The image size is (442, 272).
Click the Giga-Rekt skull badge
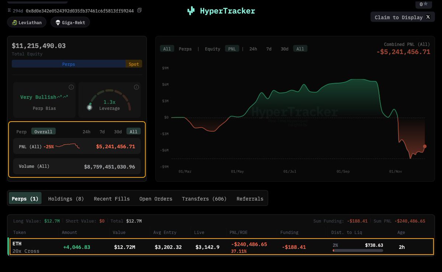pos(58,22)
